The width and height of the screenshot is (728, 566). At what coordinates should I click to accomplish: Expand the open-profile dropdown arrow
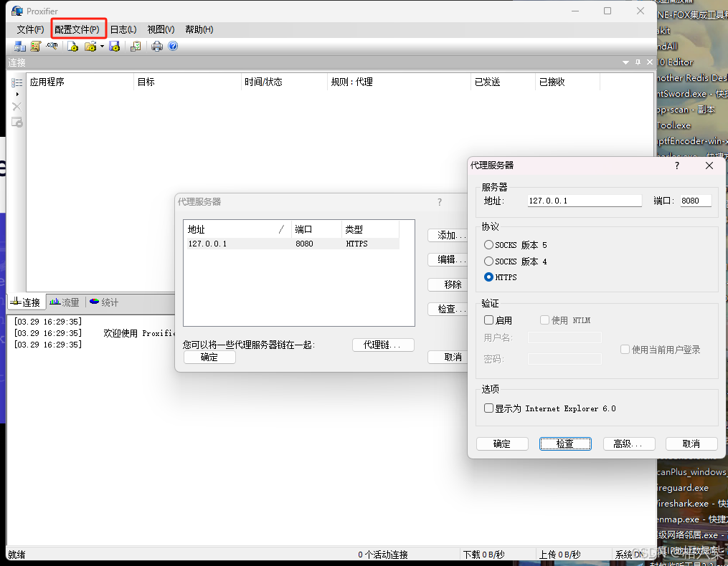pos(102,46)
